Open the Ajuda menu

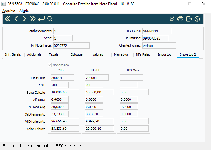point(24,11)
